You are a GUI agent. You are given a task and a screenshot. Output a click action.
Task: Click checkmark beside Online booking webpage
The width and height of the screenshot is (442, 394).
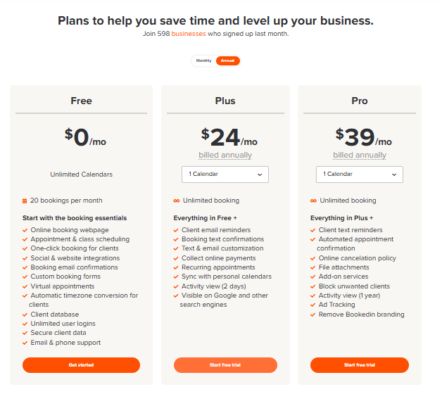(x=25, y=230)
